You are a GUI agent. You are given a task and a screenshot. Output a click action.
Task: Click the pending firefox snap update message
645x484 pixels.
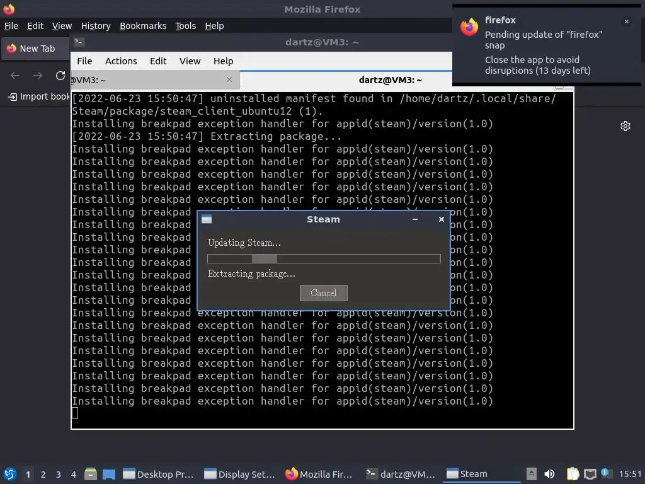(544, 40)
